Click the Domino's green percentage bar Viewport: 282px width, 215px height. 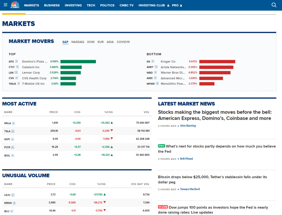click(78, 62)
